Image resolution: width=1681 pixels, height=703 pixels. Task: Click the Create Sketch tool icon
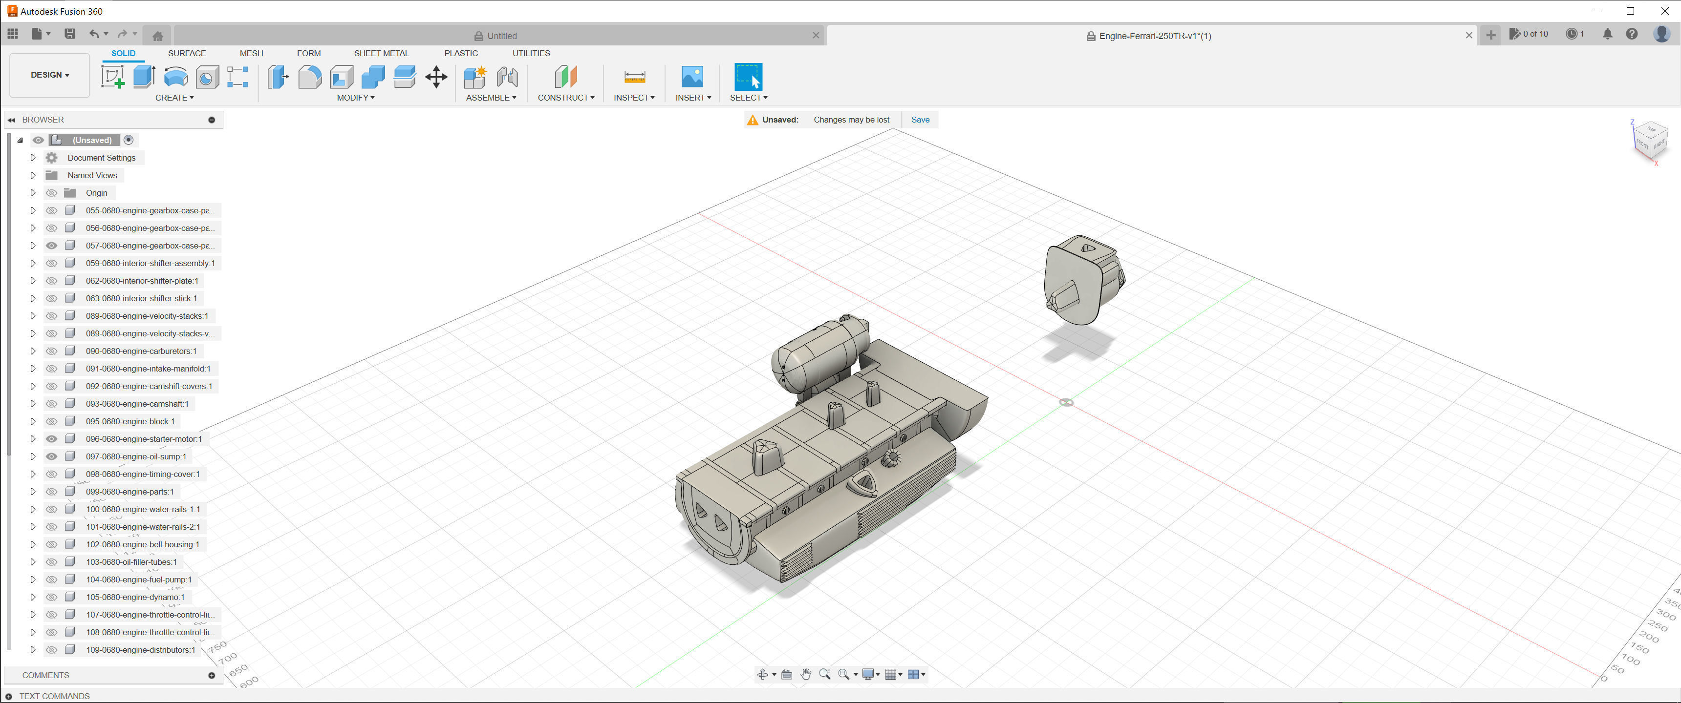(112, 77)
